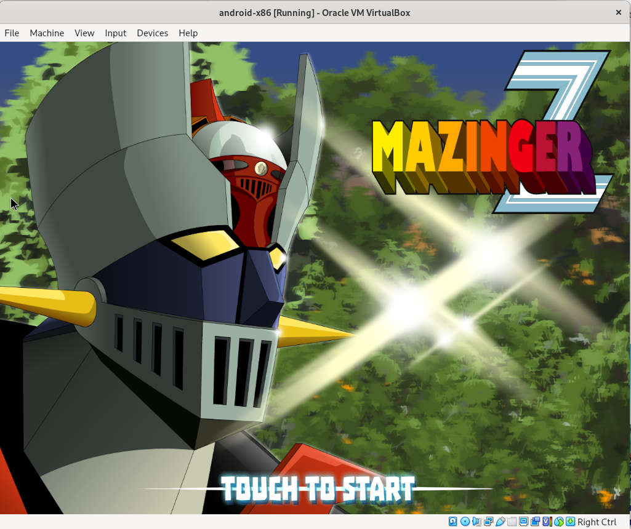The height and width of the screenshot is (529, 631).
Task: Click the Right Ctrl host key label
Action: tap(597, 522)
